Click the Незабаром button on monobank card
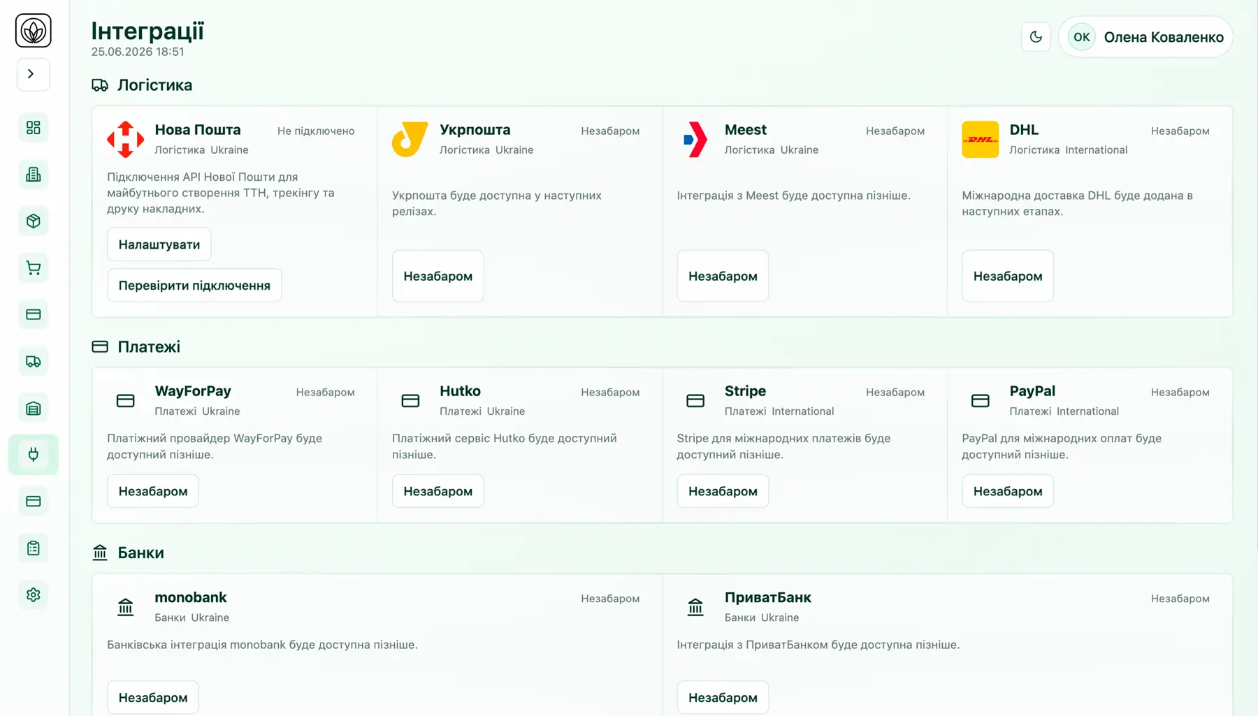Image resolution: width=1258 pixels, height=716 pixels. point(153,697)
